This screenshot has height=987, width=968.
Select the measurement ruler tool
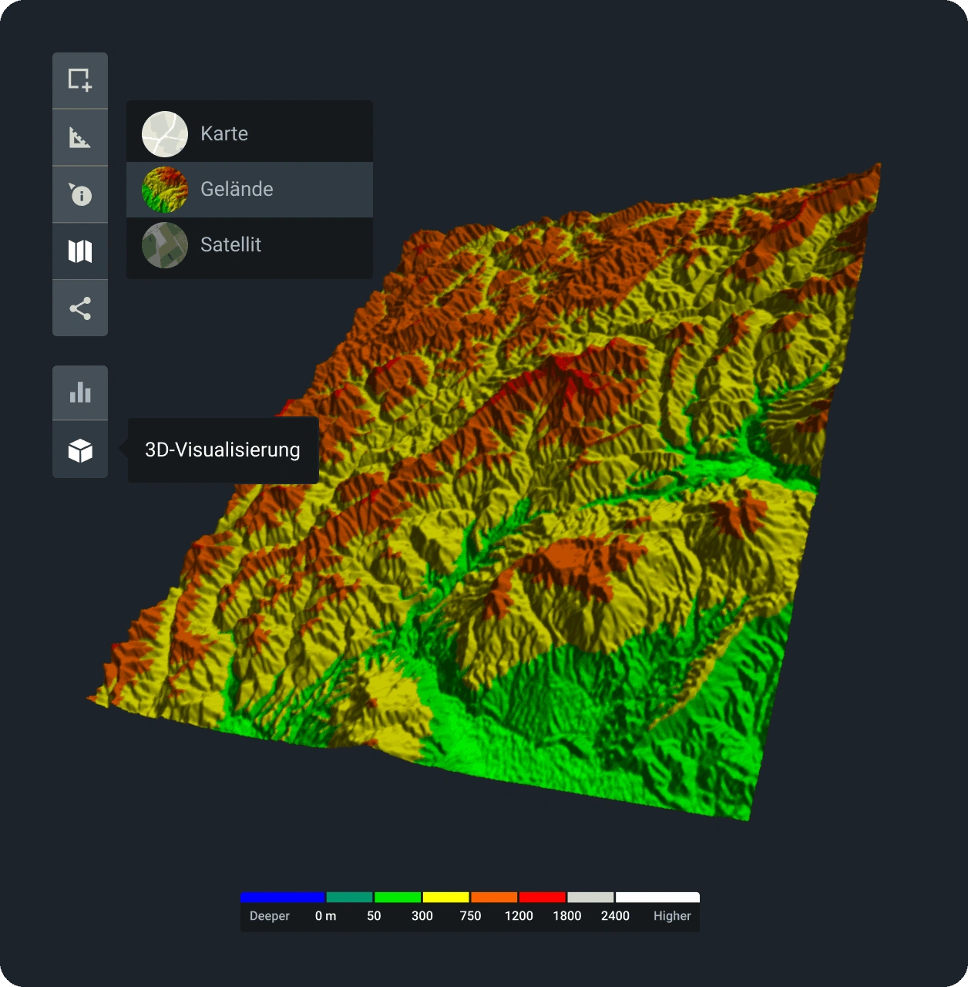point(80,136)
